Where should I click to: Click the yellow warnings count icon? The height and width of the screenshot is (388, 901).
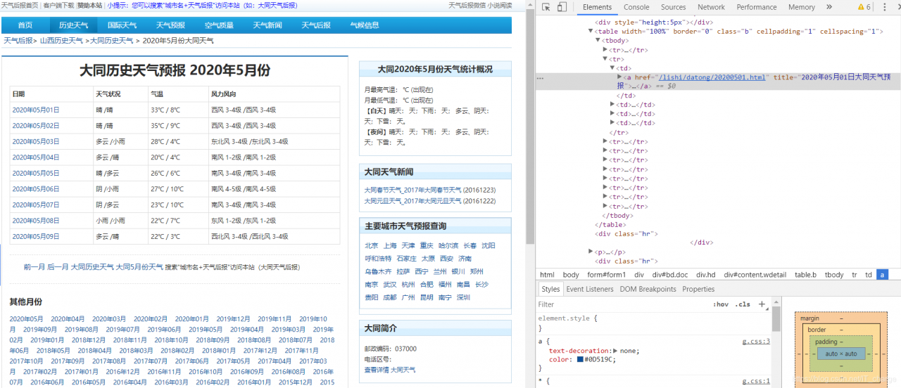[x=864, y=7]
